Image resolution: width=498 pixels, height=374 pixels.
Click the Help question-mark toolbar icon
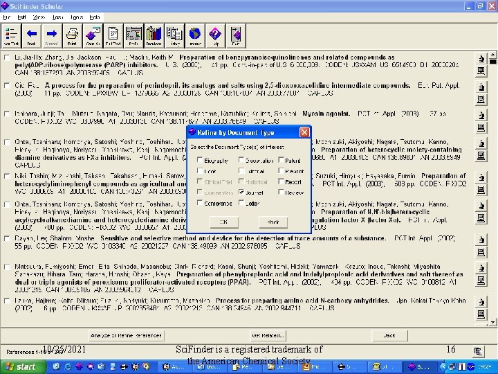(x=215, y=35)
